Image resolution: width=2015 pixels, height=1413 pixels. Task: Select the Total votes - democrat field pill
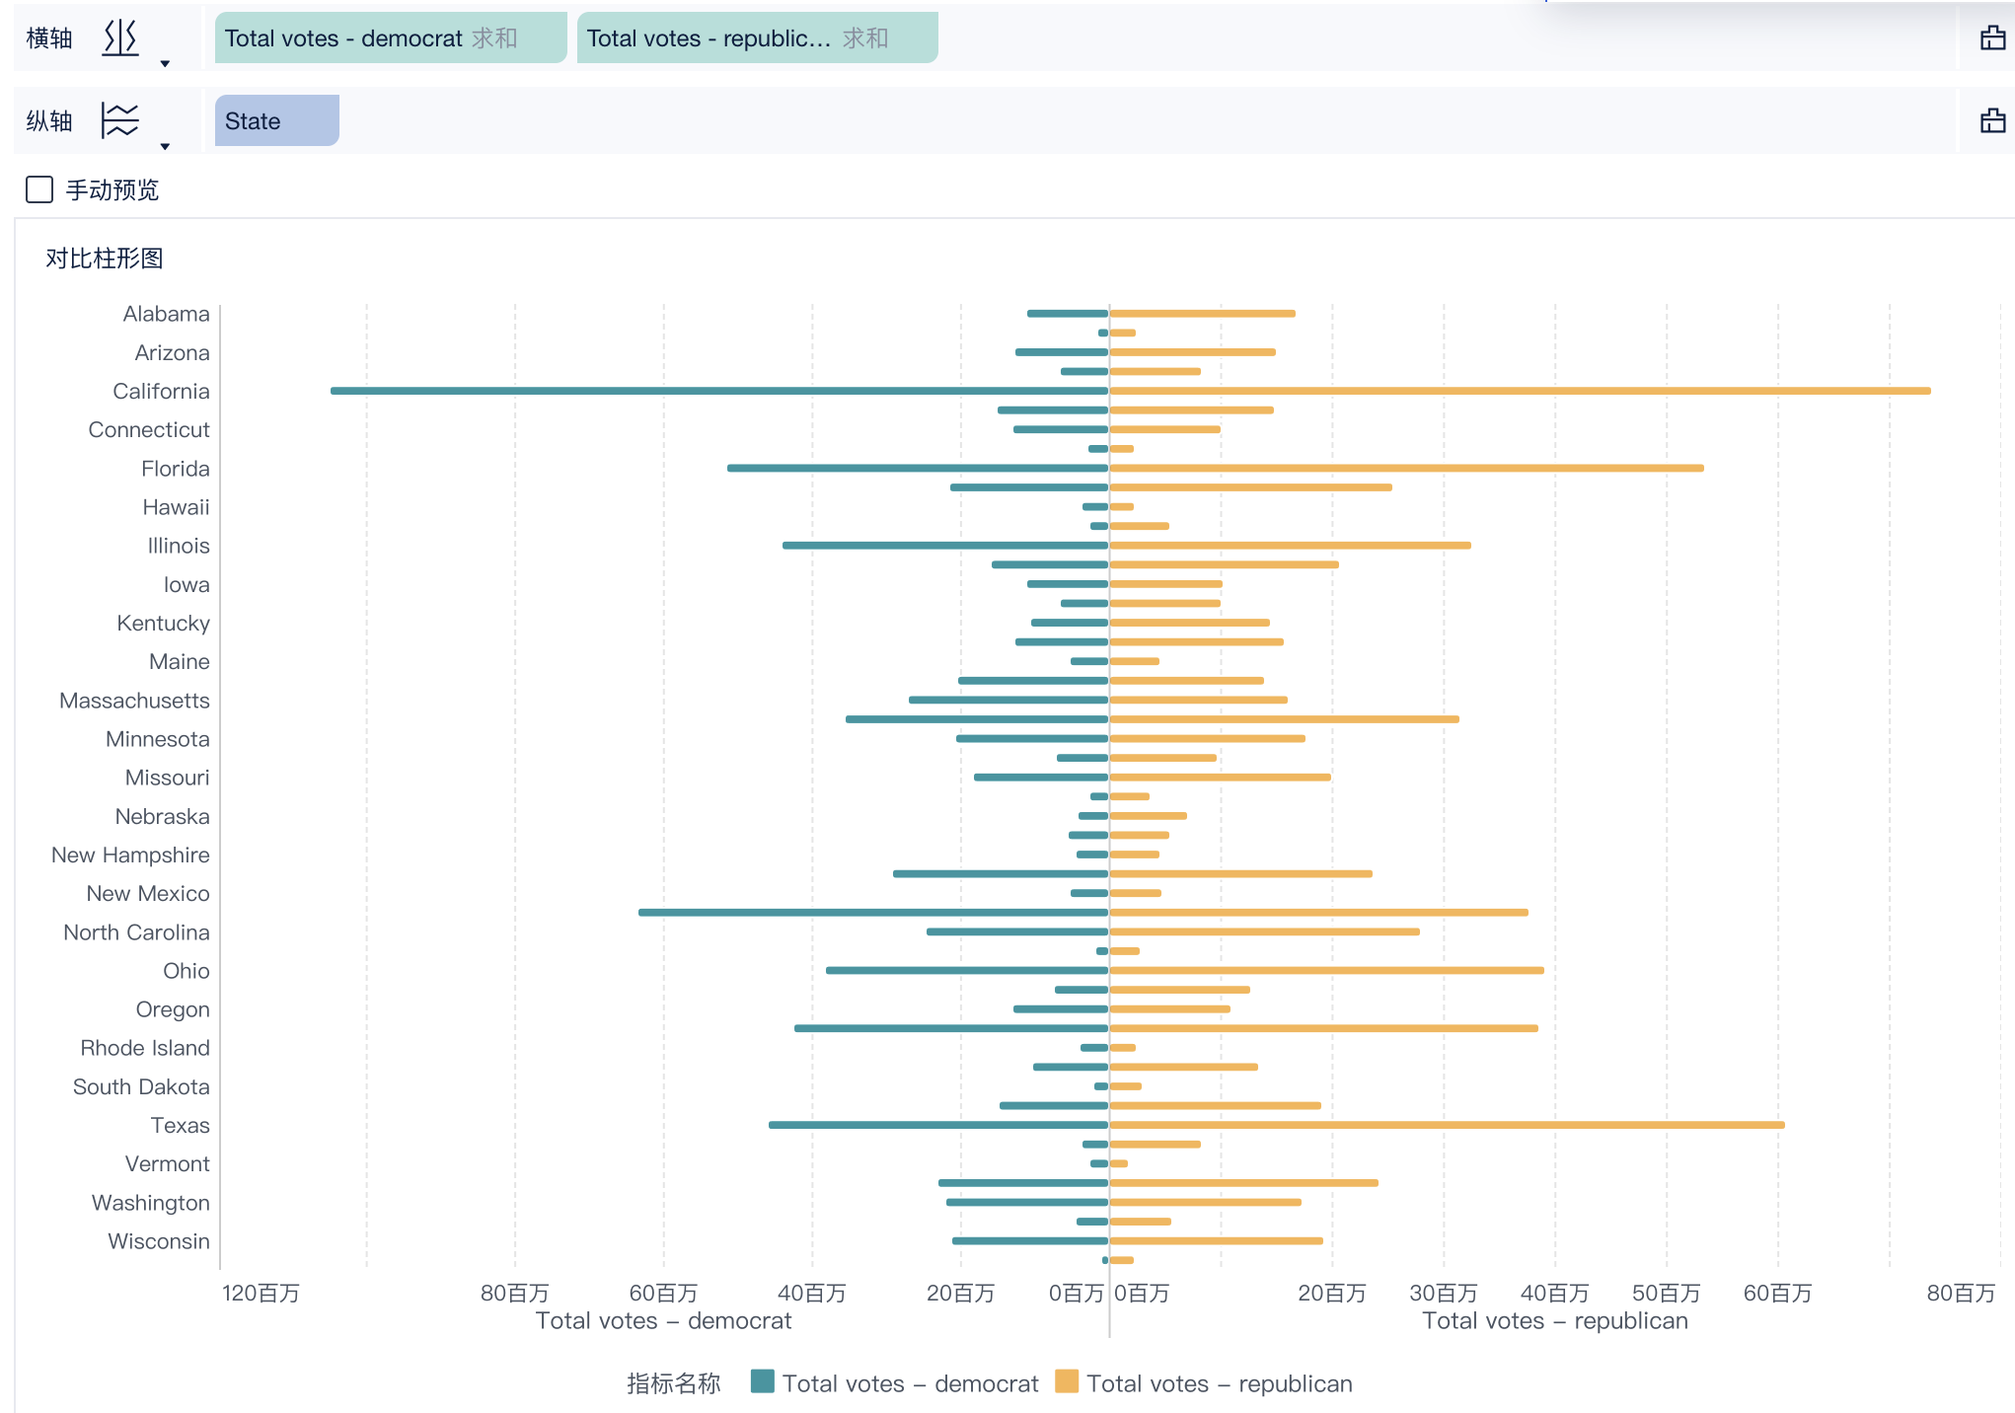coord(342,38)
